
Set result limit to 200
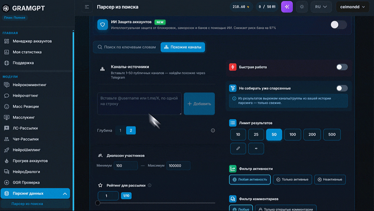tap(312, 134)
